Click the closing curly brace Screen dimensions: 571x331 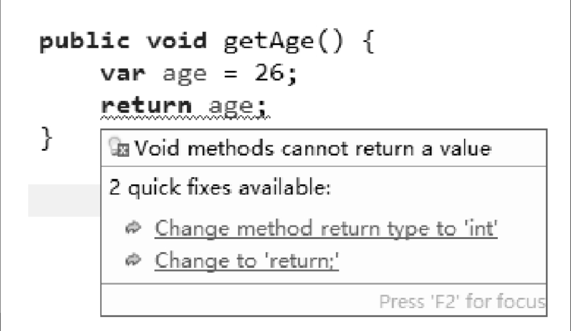[46, 139]
